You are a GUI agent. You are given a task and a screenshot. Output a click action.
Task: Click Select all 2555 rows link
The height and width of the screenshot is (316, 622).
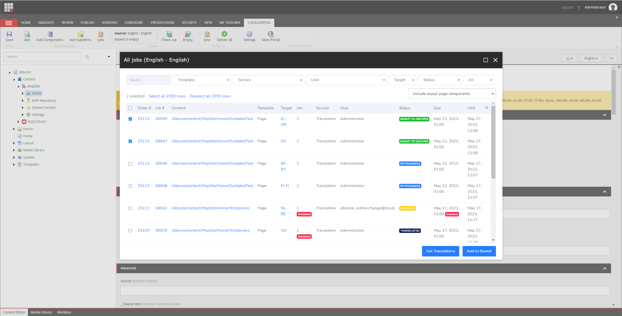[x=167, y=96]
